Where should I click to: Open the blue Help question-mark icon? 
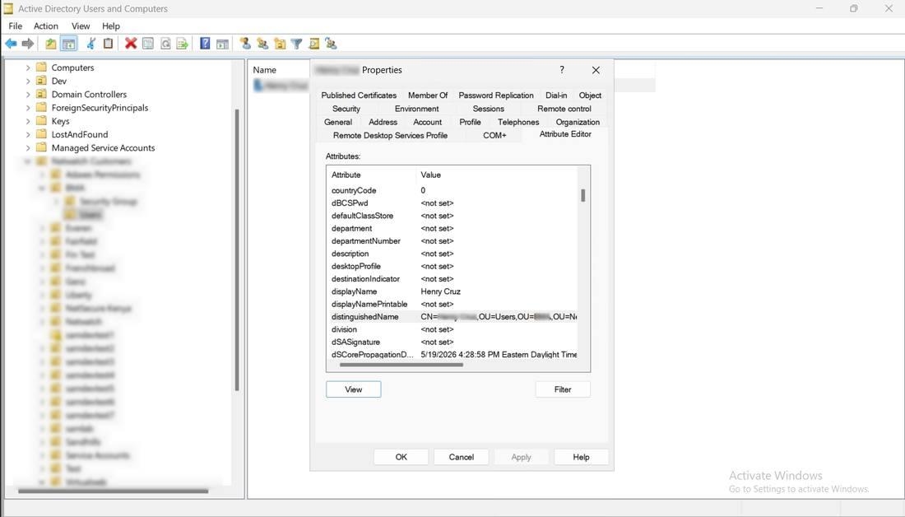205,44
